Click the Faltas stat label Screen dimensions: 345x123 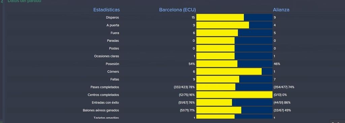115,79
